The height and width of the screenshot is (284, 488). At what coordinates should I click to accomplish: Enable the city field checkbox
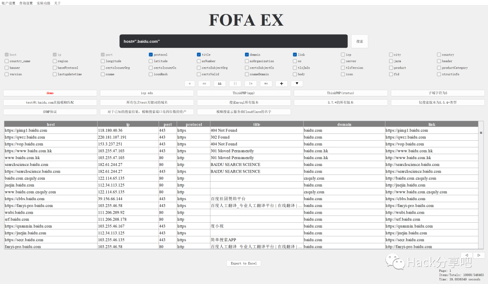click(x=391, y=55)
